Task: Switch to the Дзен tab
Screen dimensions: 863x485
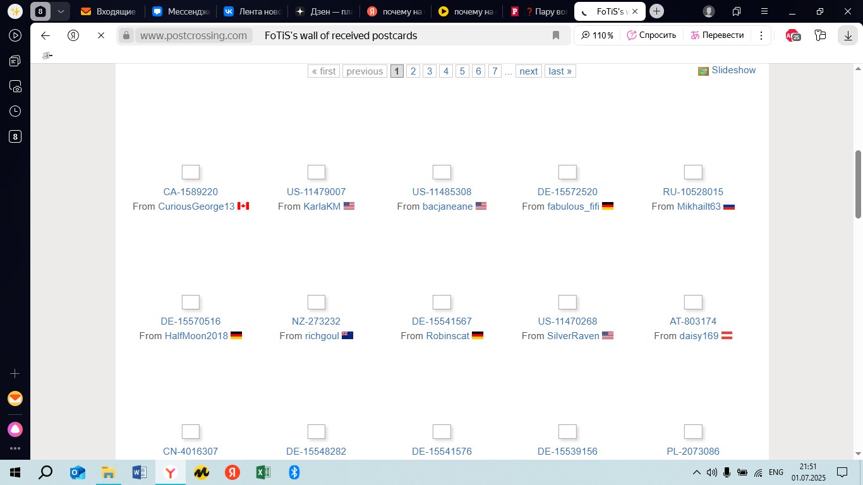Action: coord(323,11)
